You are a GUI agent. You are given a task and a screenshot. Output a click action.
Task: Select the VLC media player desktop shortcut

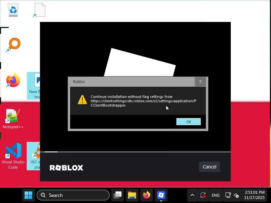click(x=34, y=156)
